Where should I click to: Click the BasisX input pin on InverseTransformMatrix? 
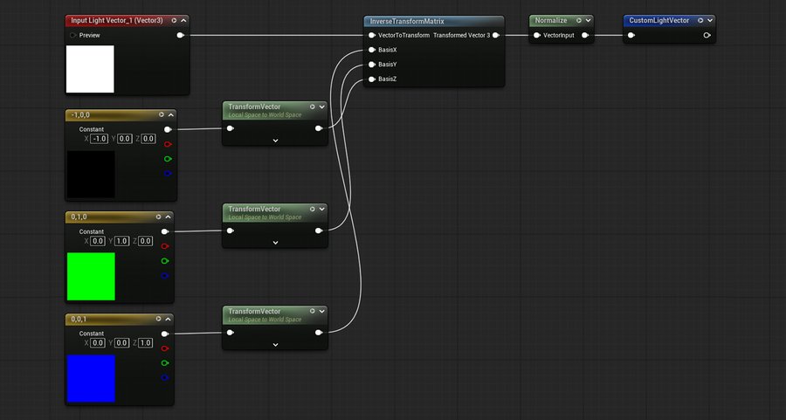click(x=372, y=50)
